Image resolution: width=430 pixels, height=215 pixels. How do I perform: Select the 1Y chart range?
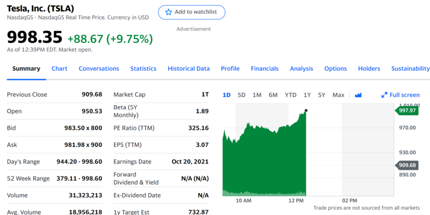(307, 95)
